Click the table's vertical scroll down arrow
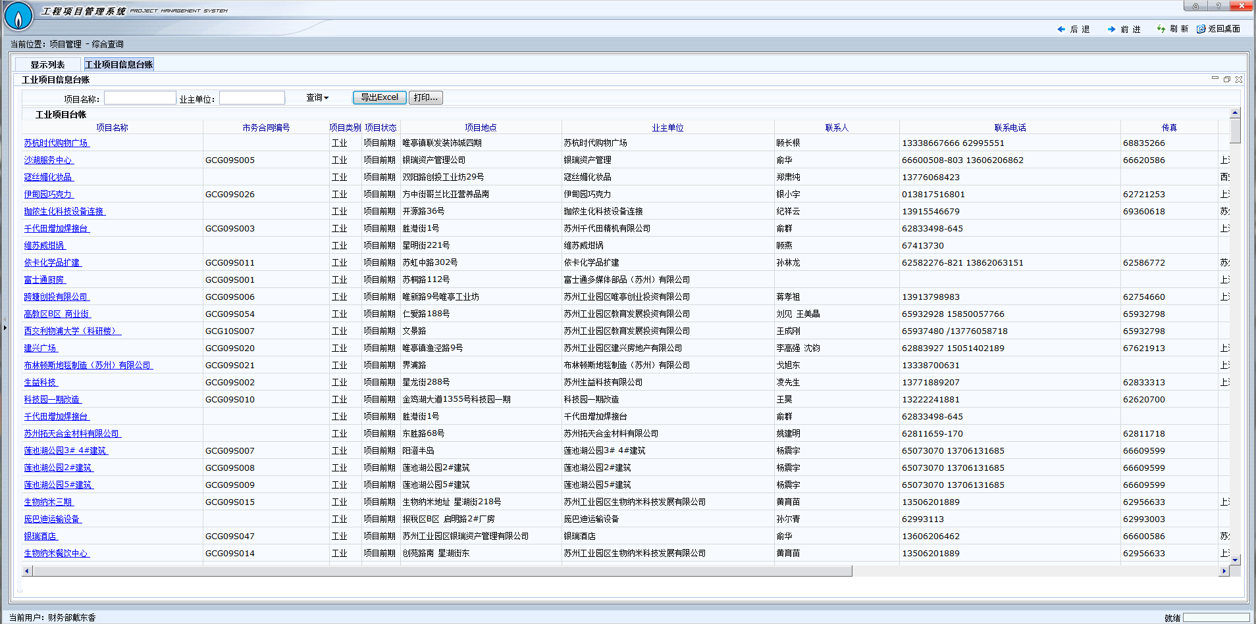The image size is (1256, 624). (1235, 560)
